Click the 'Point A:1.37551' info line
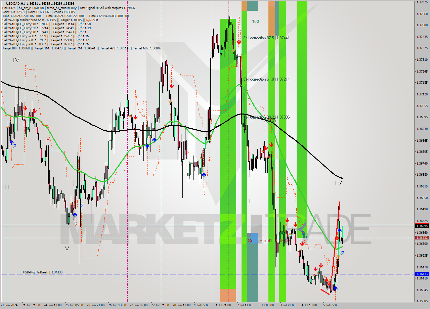The height and width of the screenshot is (309, 430). tap(38, 12)
